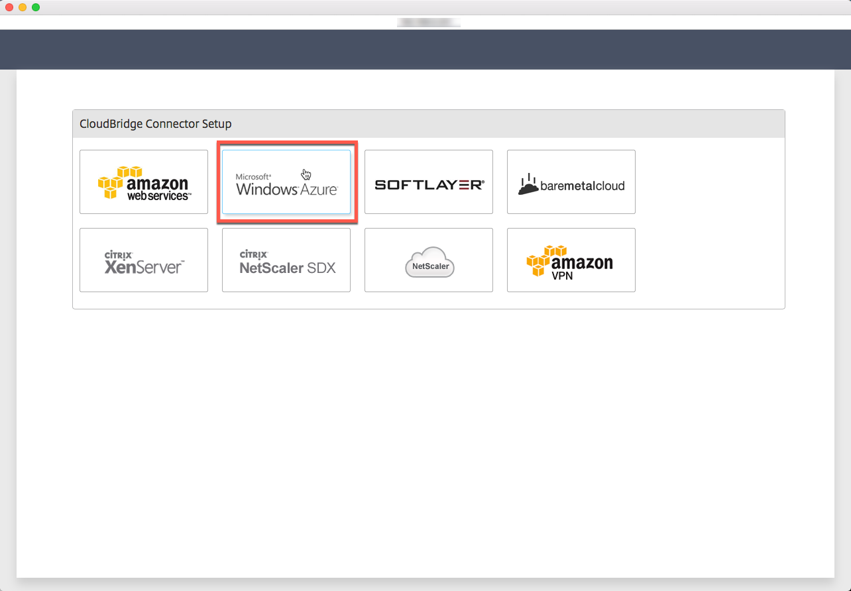Minimize the window with the yellow button
851x591 pixels.
(23, 7)
